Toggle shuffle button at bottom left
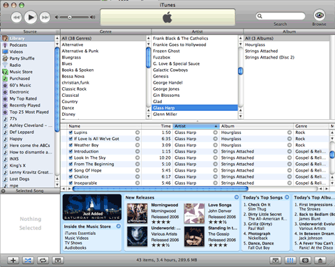Screen dimensions: 335x267 pos(28,260)
